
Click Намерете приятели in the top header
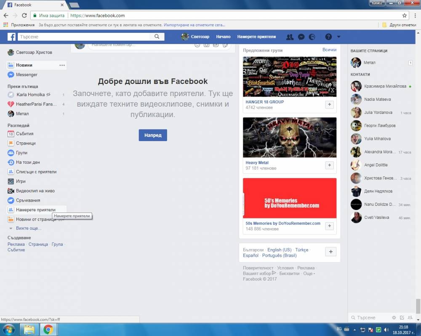[x=256, y=37]
